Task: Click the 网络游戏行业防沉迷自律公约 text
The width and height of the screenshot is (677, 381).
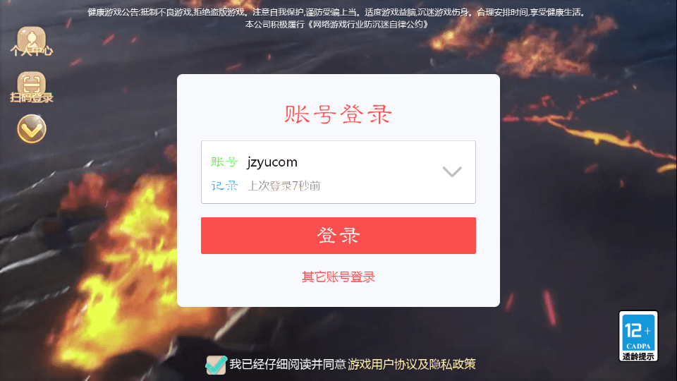Action: 368,25
